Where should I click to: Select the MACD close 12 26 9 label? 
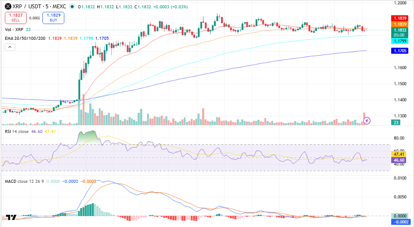(25, 182)
